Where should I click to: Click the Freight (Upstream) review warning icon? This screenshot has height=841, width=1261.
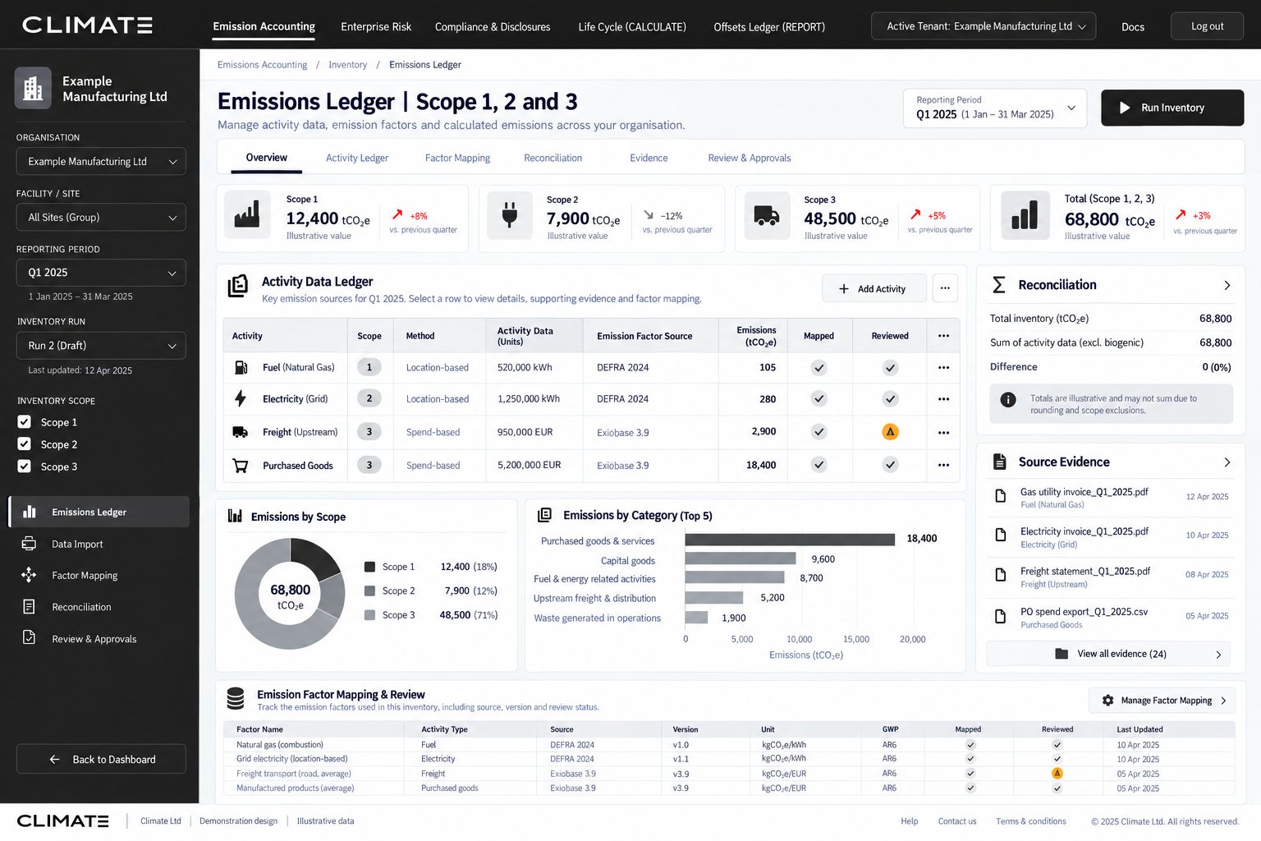pos(890,431)
